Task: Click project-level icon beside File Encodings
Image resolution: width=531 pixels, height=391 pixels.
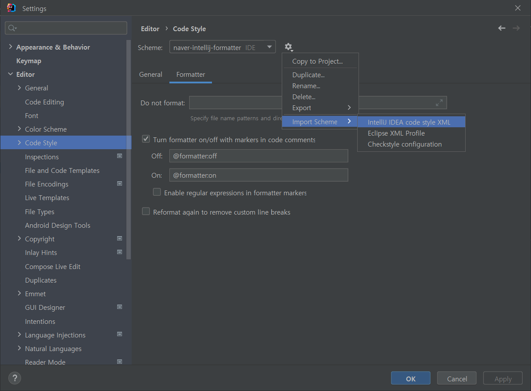Action: coord(119,183)
